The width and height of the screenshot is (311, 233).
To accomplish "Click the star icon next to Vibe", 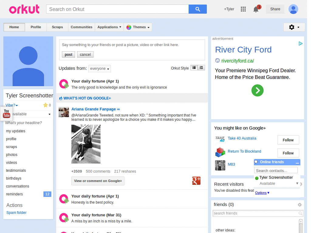I will click(x=46, y=105).
